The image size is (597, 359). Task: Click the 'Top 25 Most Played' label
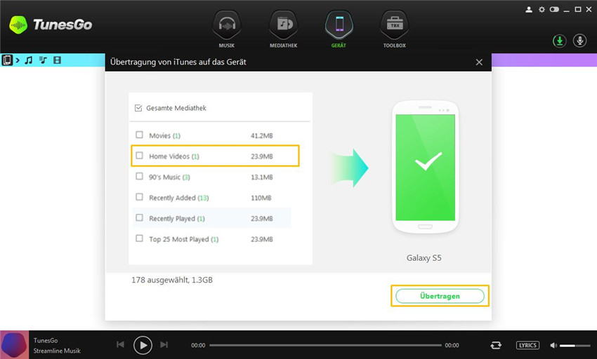183,239
